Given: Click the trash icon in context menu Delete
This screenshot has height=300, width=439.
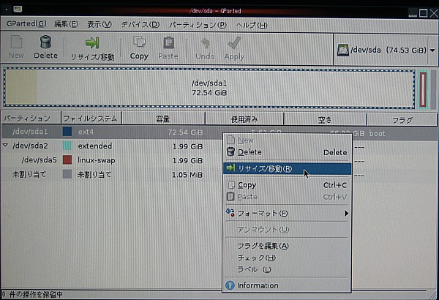Looking at the screenshot, I should (x=230, y=151).
